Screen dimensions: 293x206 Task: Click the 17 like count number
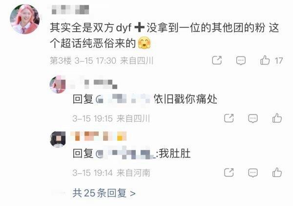click(x=279, y=61)
